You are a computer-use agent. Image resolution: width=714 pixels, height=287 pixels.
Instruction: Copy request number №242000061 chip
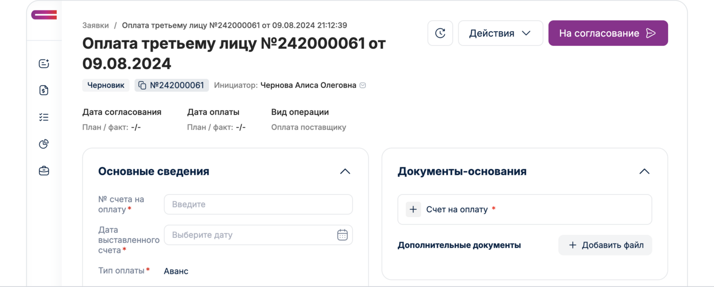coord(172,85)
